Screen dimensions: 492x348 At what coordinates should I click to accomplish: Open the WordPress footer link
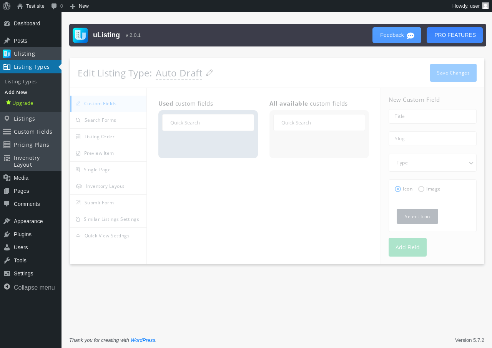tap(143, 340)
